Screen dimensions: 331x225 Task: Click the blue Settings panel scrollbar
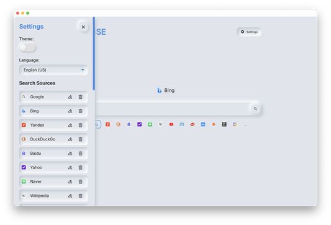[x=94, y=53]
